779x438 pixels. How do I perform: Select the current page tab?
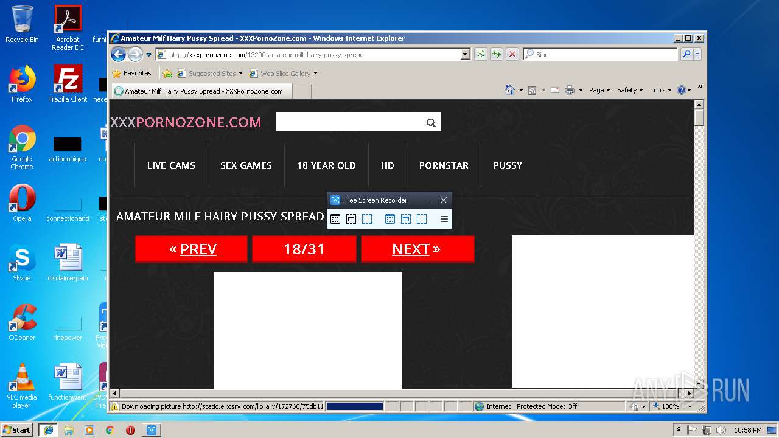[202, 91]
